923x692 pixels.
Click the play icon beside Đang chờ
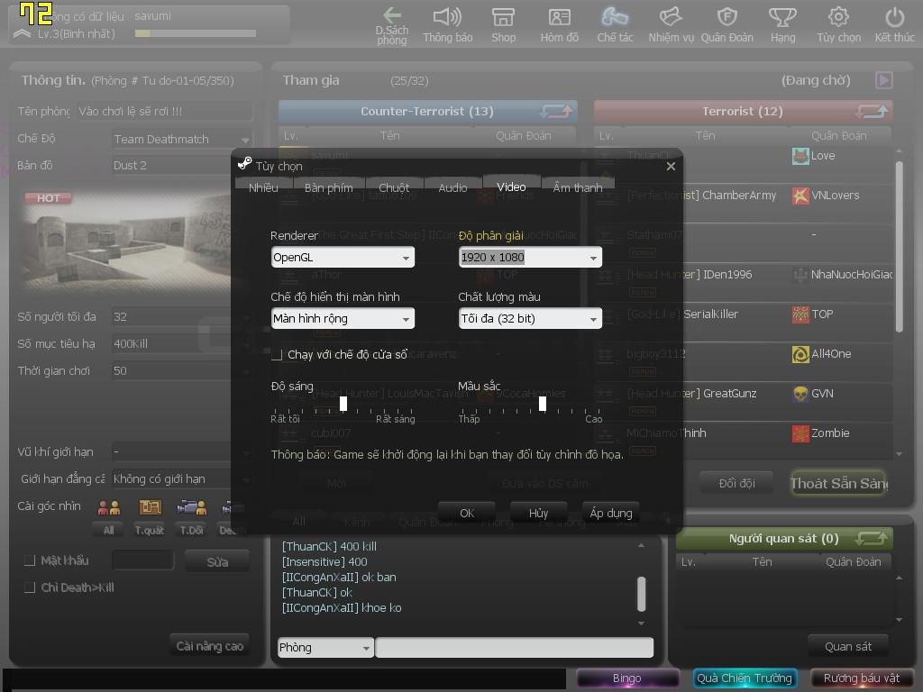(884, 80)
